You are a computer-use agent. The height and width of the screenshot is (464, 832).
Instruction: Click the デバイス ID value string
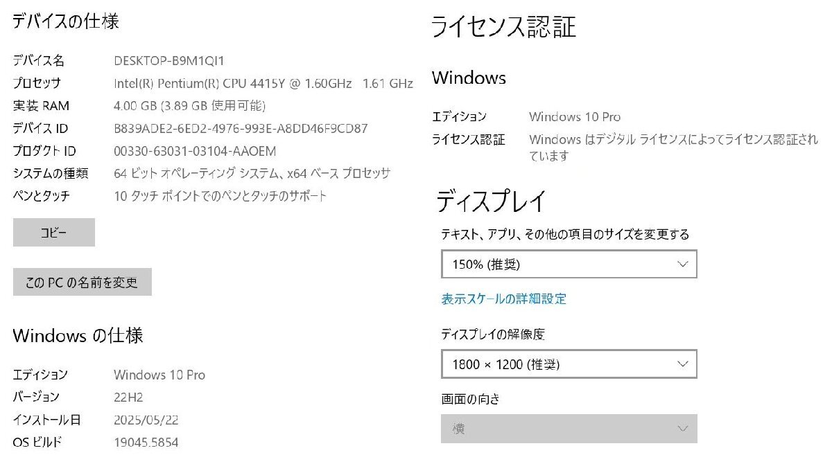click(x=240, y=129)
